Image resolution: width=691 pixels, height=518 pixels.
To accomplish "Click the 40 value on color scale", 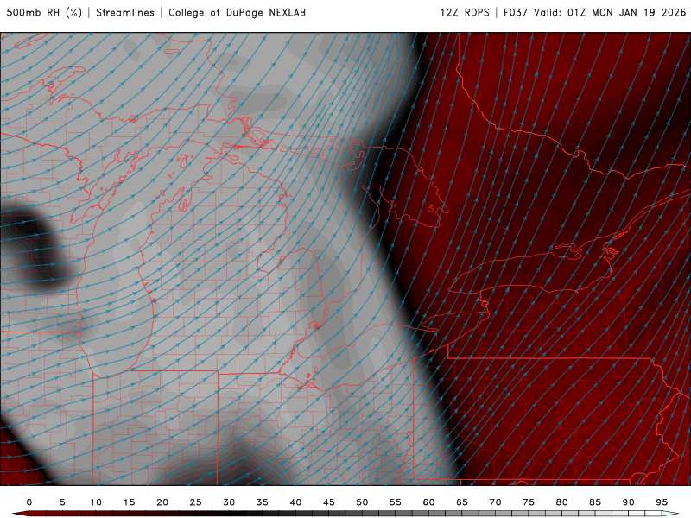I will (x=295, y=502).
